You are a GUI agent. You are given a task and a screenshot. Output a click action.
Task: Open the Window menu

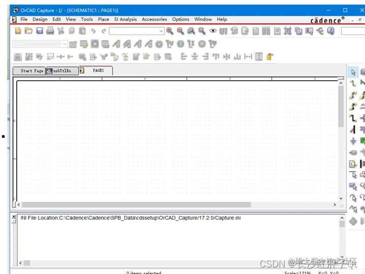[203, 19]
